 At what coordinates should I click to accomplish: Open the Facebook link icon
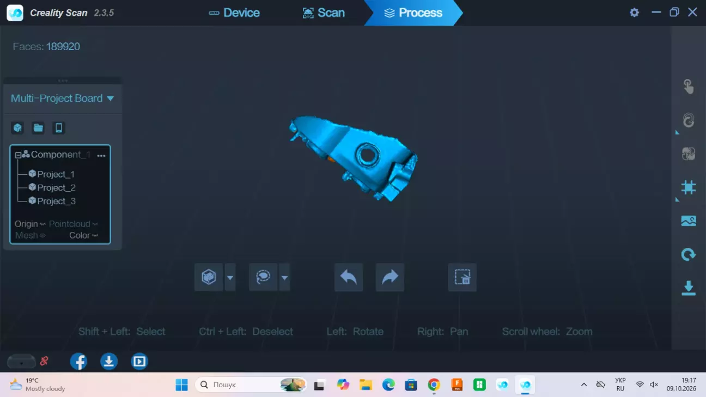click(x=78, y=362)
